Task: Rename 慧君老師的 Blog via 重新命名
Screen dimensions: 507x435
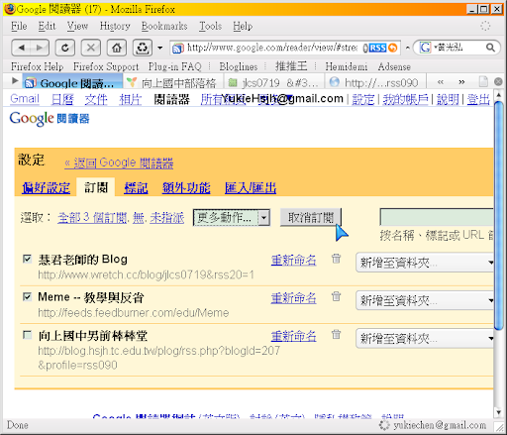Action: click(x=293, y=261)
